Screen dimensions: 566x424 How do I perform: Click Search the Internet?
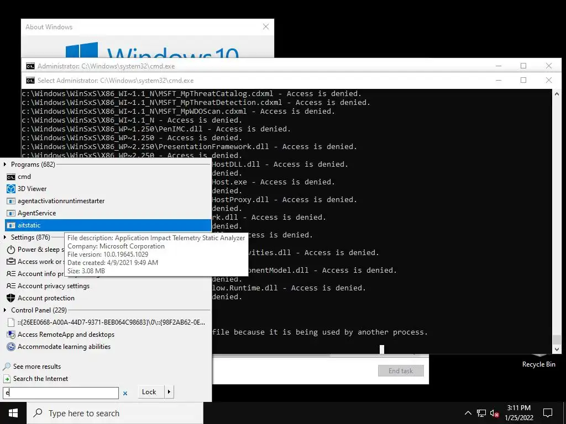[40, 379]
